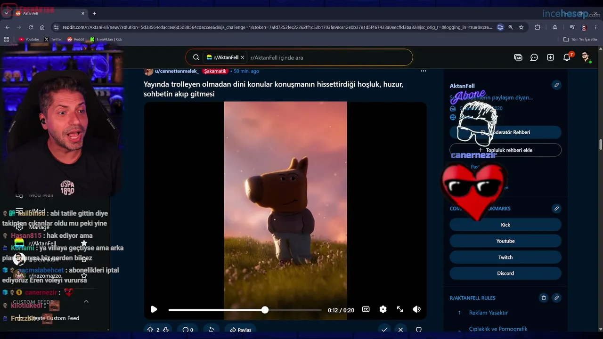Upvote the post by cennettenmelek_

pyautogui.click(x=150, y=330)
